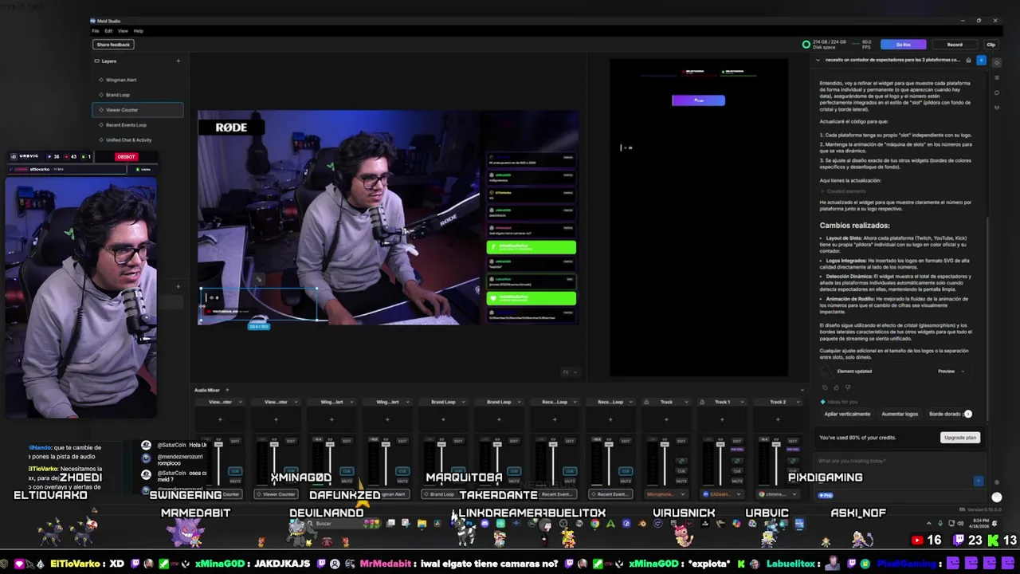Add a new layer with the Layers plus icon
Image resolution: width=1020 pixels, height=574 pixels.
click(x=178, y=61)
